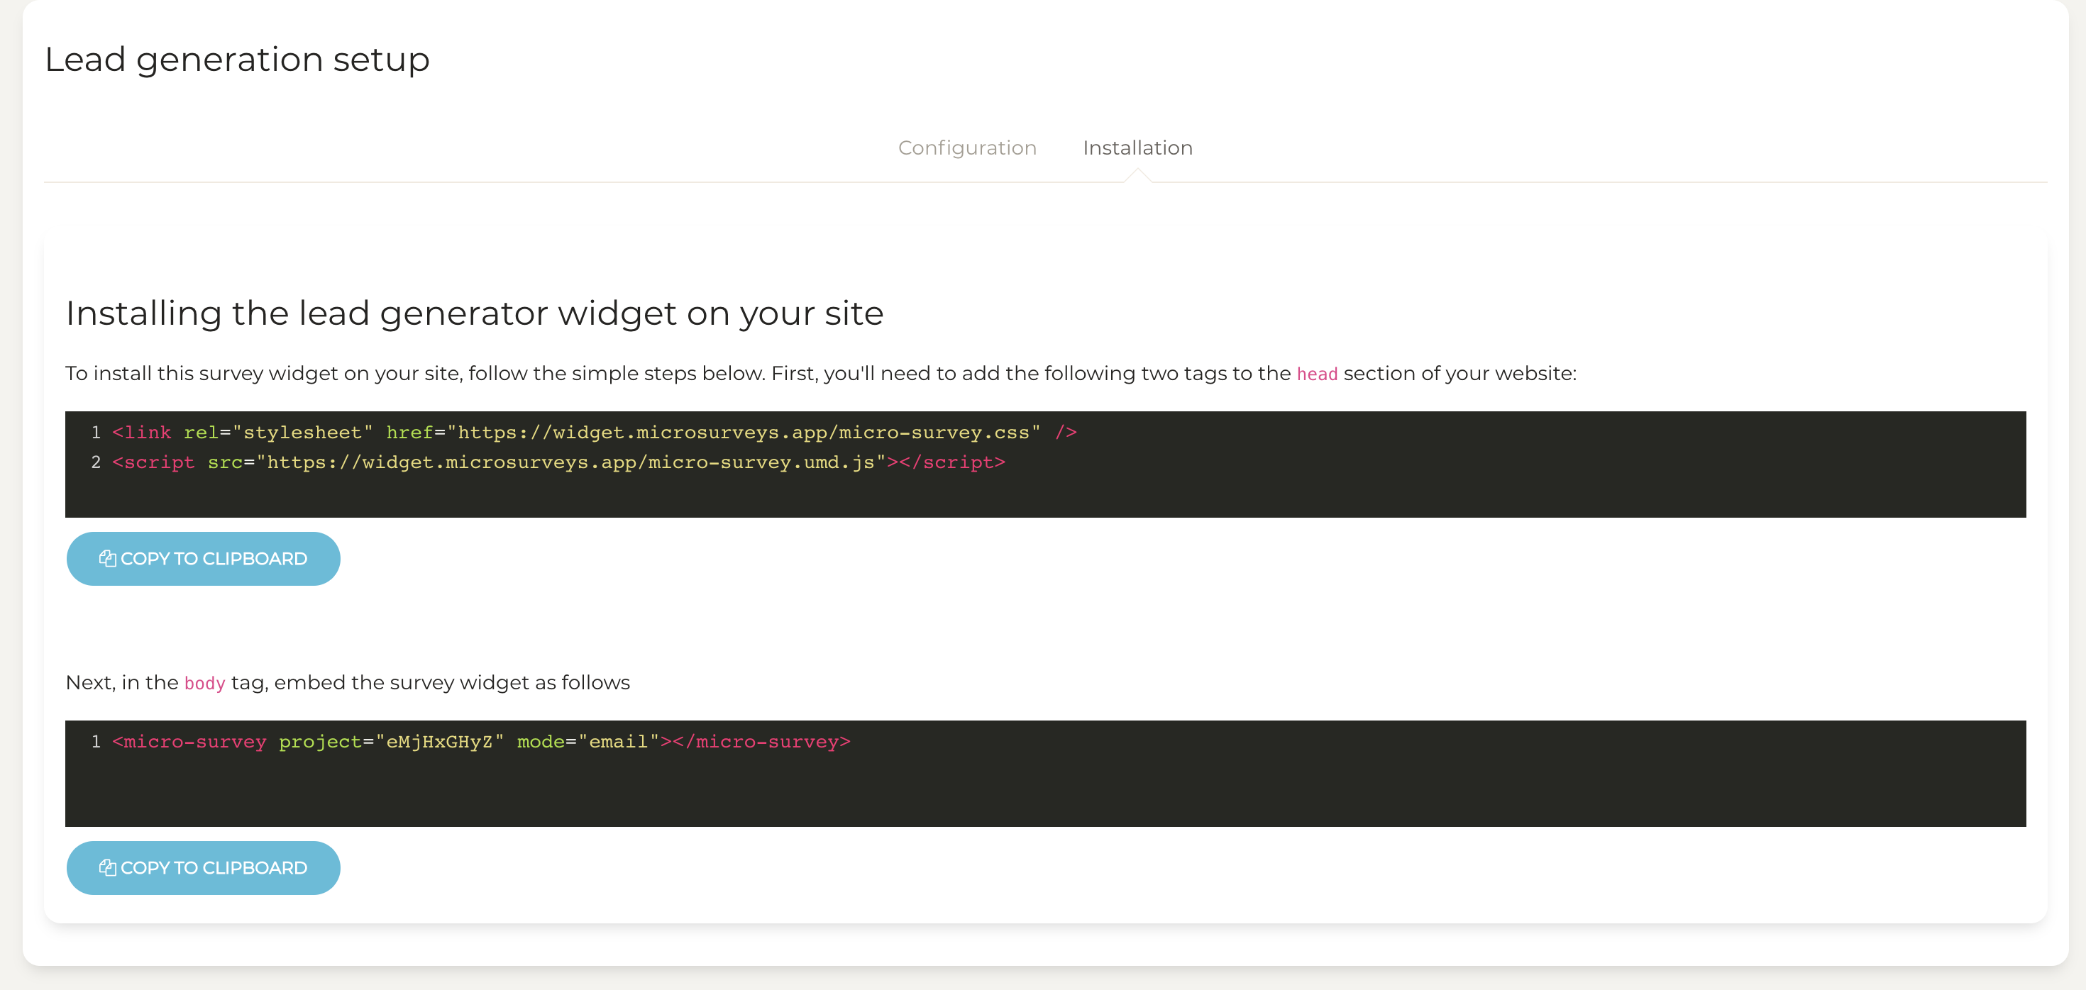2086x990 pixels.
Task: Click the project ID "eMjHxGHyZ" value
Action: tap(440, 742)
